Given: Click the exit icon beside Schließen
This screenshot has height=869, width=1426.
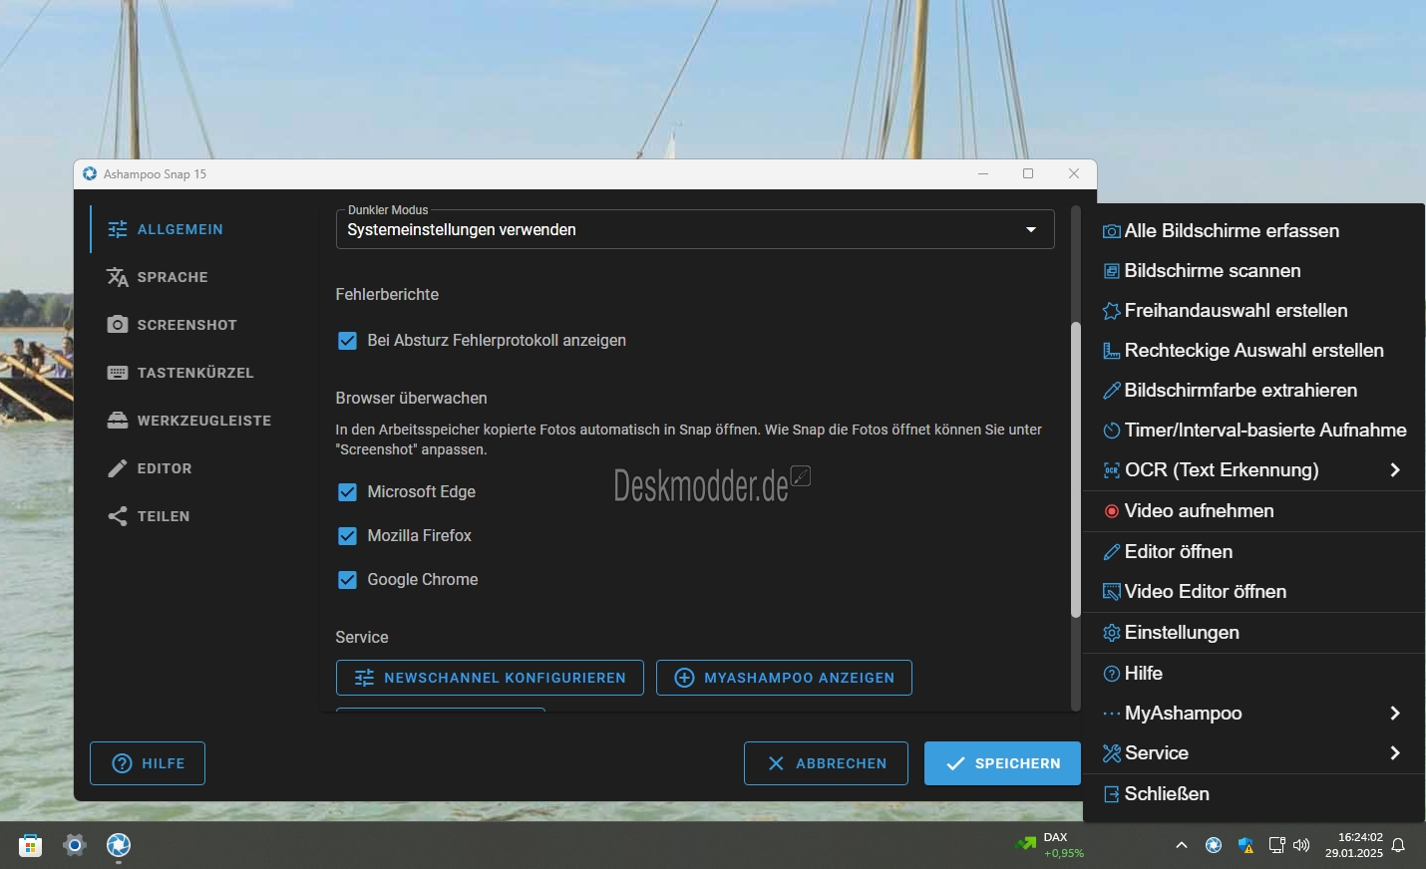Looking at the screenshot, I should pos(1111,794).
